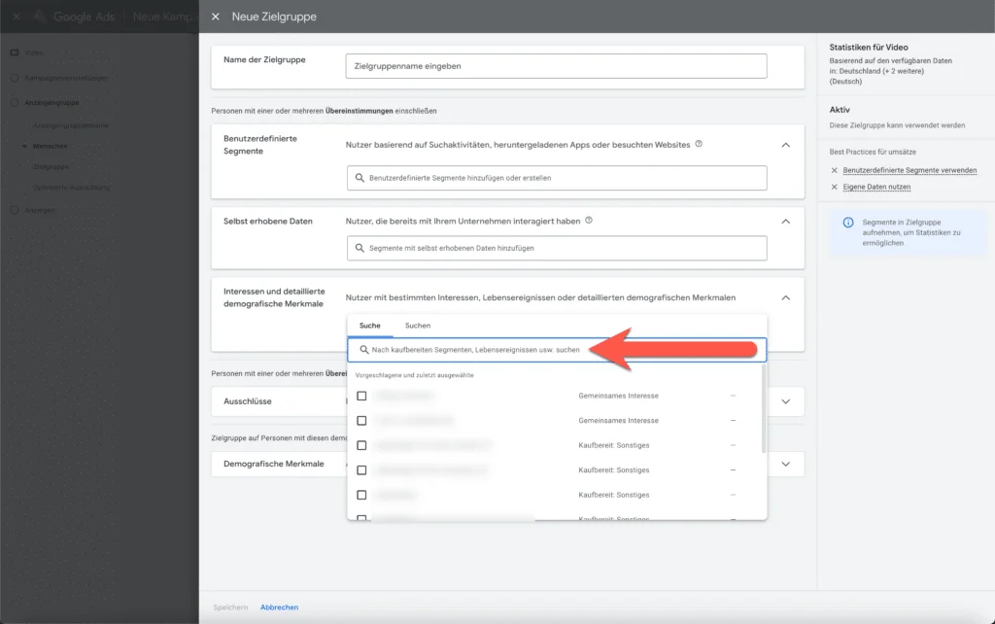Viewport: 995px width, 624px height.
Task: Check the second suggested Gemeinsames Interesse checkbox
Action: coord(361,421)
